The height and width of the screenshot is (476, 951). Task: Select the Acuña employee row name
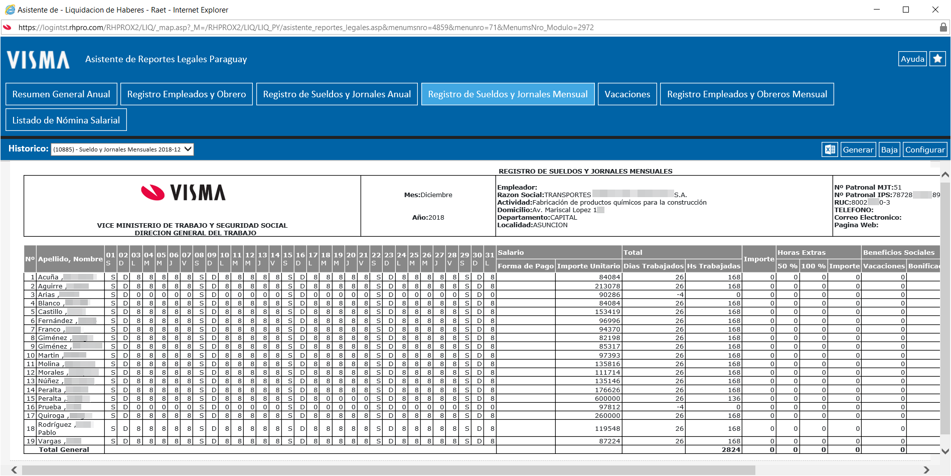point(71,277)
